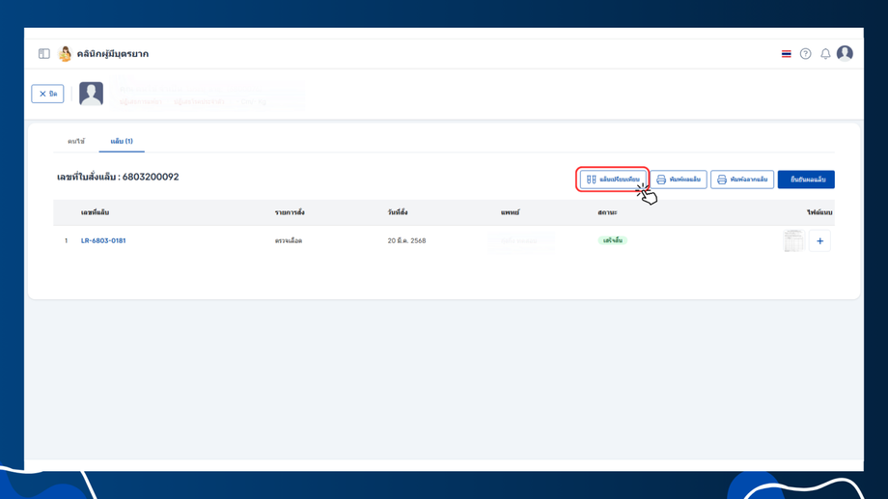Viewport: 888px width, 499px height.
Task: Click the patient photo placeholder
Action: [x=91, y=94]
